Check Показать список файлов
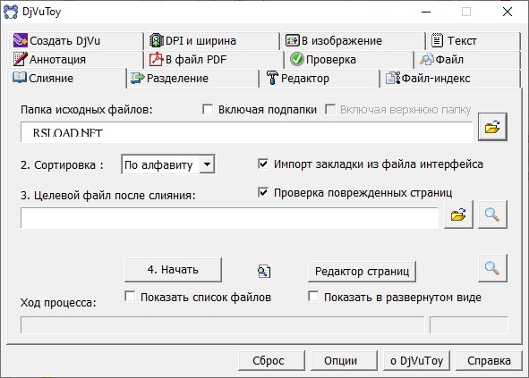Viewport: 529px width, 378px height. pos(130,297)
